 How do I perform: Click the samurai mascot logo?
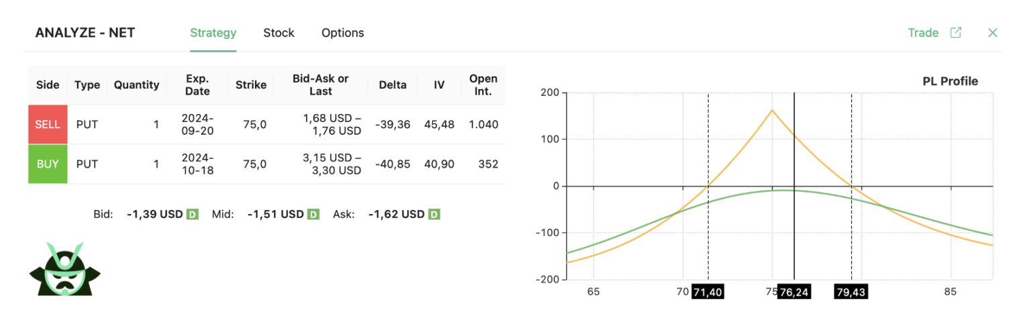pos(64,268)
